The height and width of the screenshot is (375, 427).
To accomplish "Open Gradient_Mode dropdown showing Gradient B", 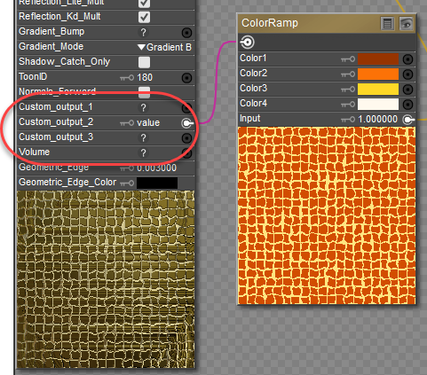I will 165,47.
